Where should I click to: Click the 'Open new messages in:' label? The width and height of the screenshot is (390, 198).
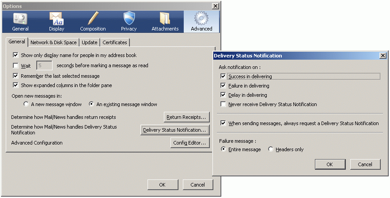click(37, 96)
